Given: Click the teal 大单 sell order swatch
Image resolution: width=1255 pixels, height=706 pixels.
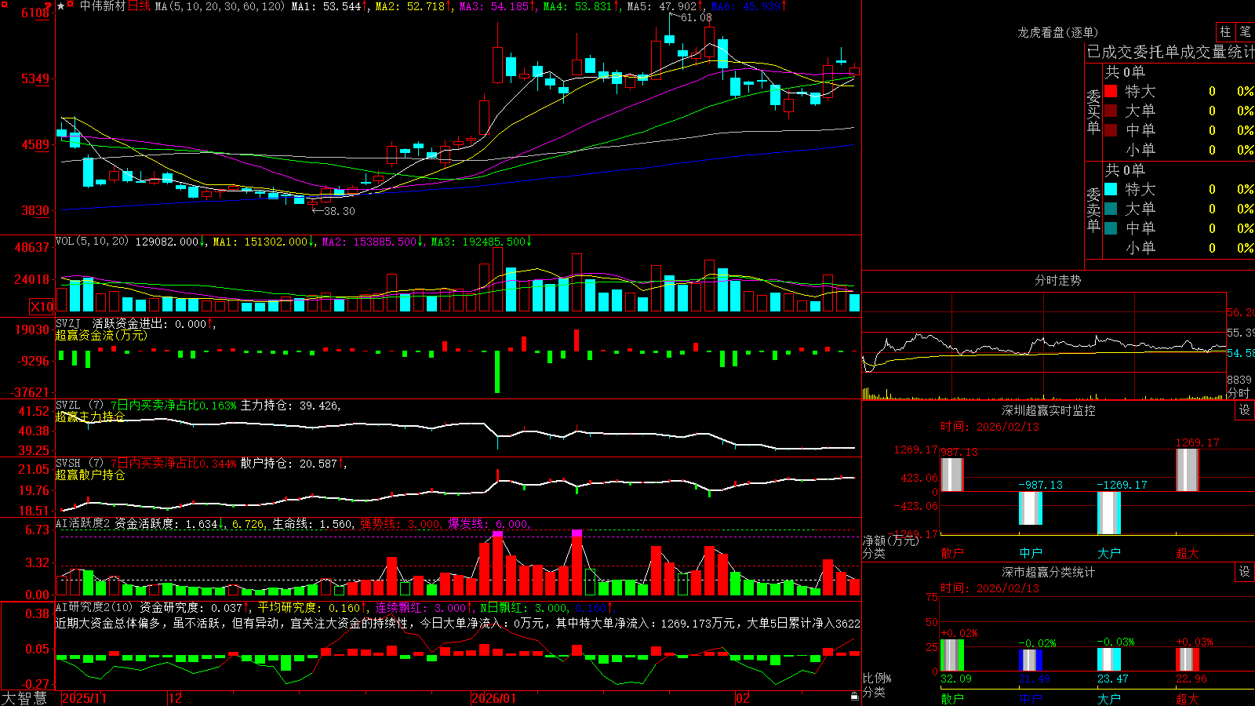Looking at the screenshot, I should (x=1111, y=209).
